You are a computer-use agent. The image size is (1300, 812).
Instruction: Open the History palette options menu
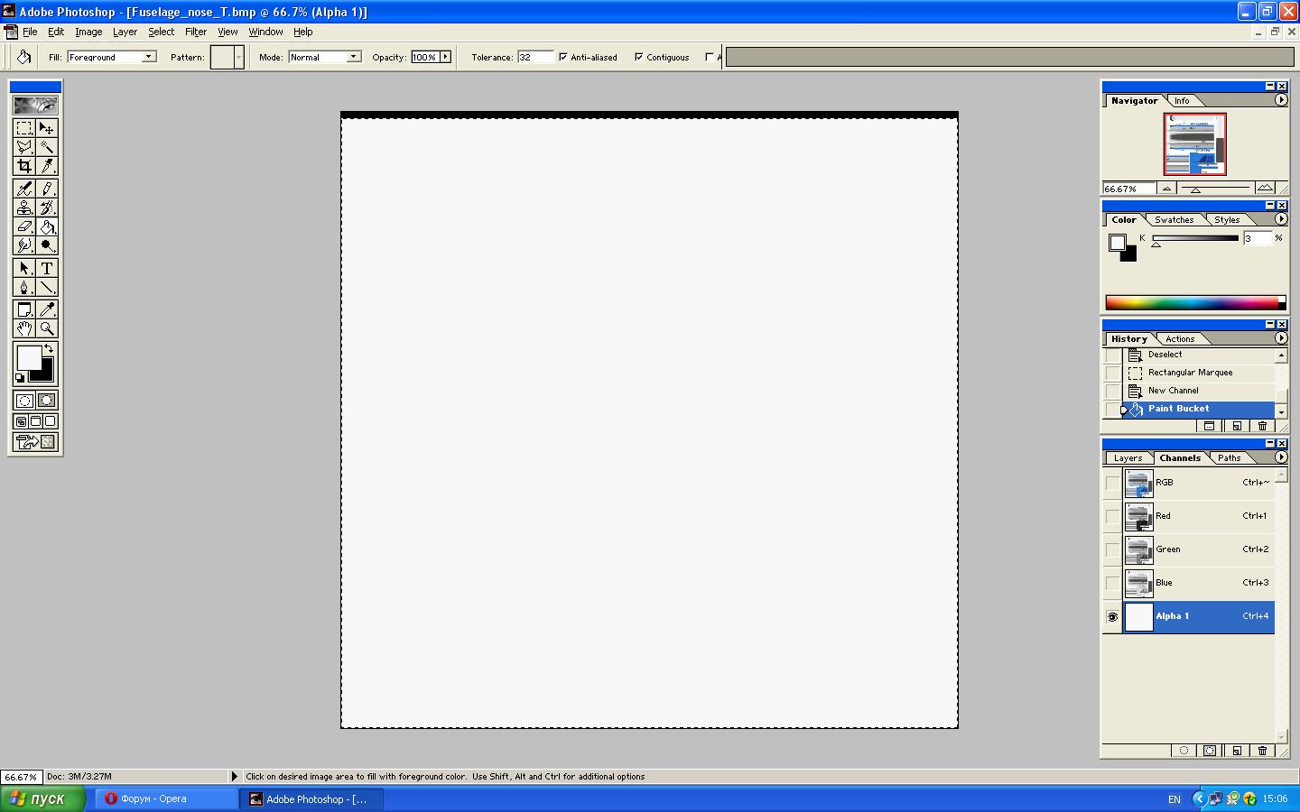coord(1280,338)
